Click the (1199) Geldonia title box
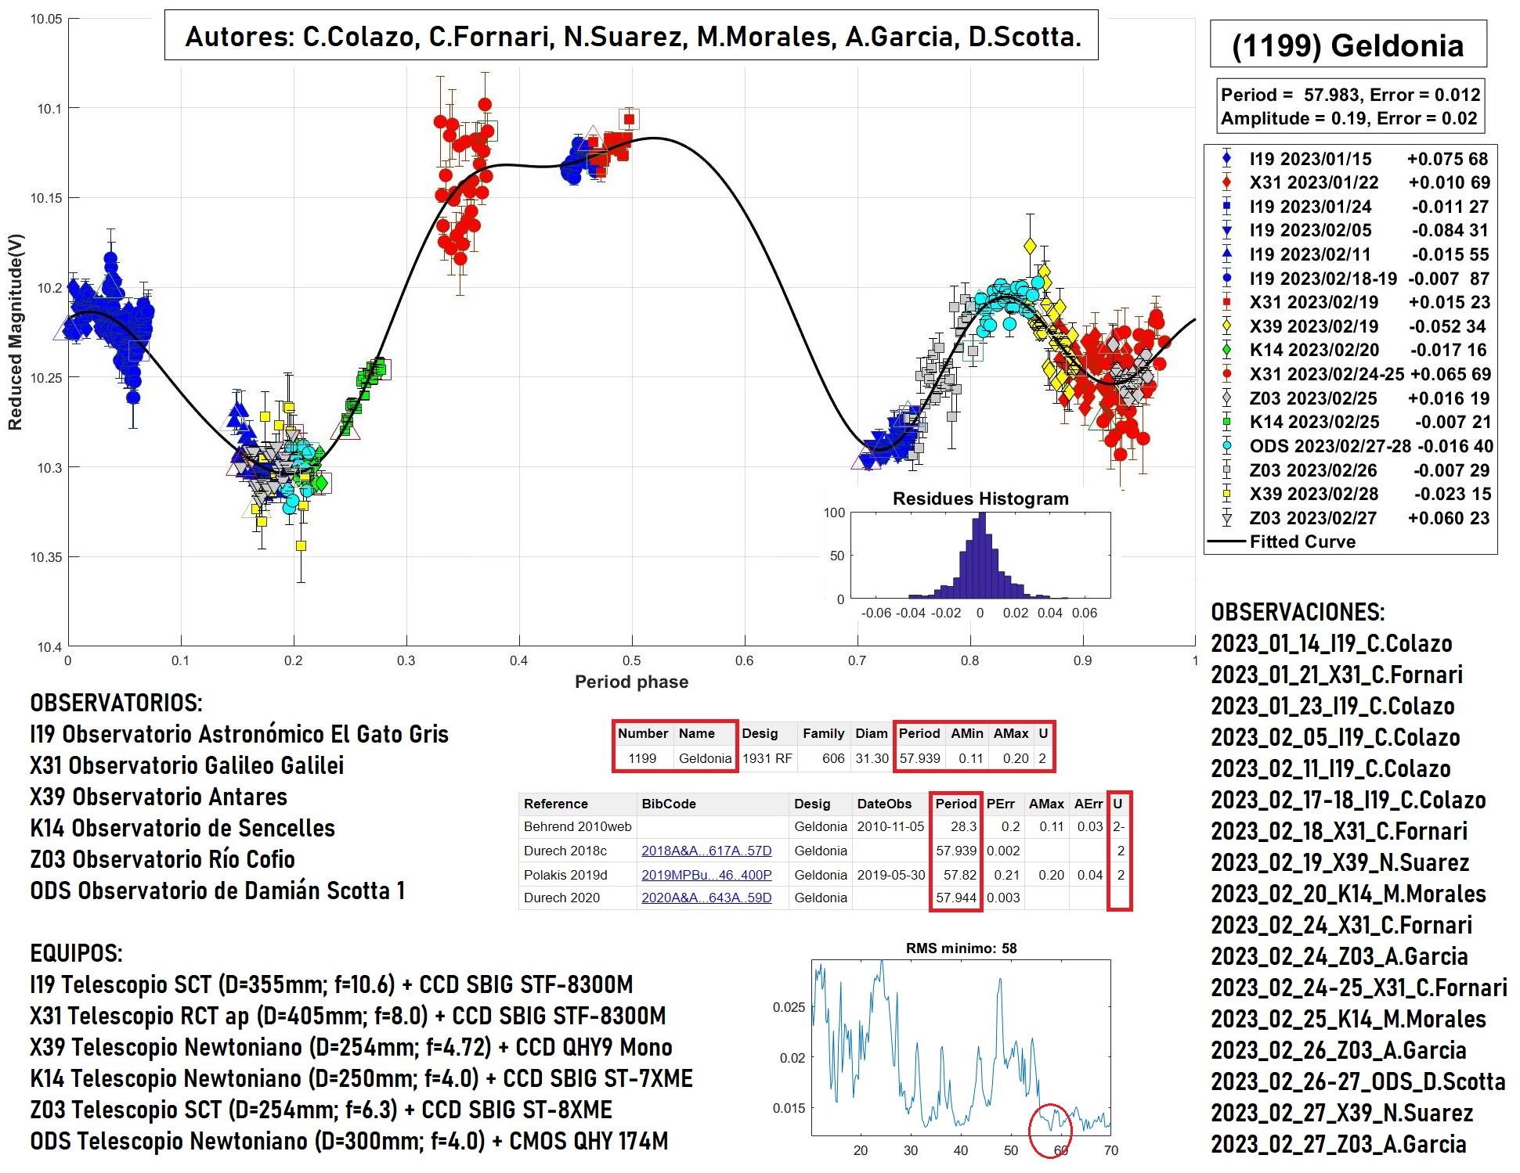This screenshot has width=1520, height=1173. point(1348,45)
